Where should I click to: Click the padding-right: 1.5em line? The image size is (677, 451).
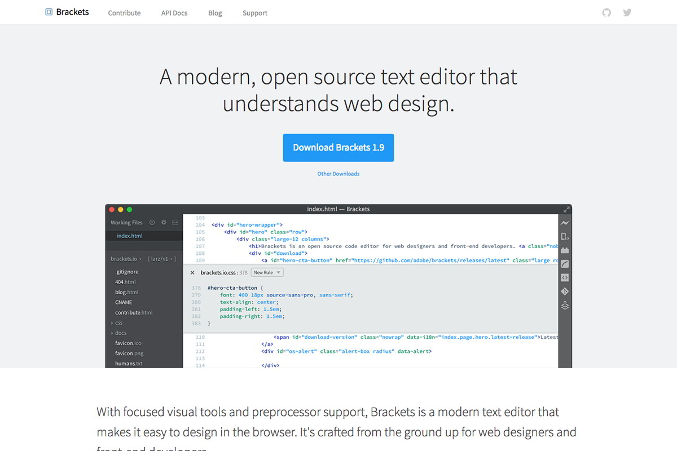coord(252,317)
